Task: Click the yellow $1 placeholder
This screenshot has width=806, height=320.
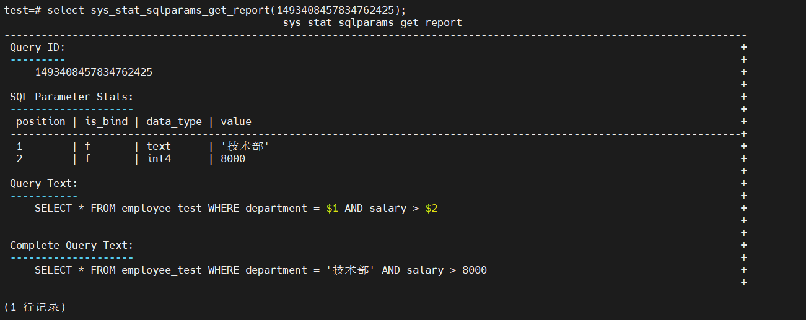Action: [332, 208]
